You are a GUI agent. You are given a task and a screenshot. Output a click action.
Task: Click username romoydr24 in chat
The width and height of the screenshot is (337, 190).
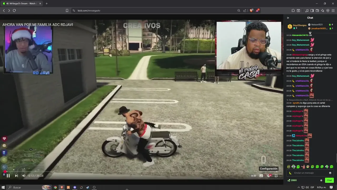click(x=301, y=136)
